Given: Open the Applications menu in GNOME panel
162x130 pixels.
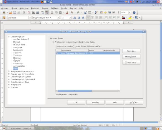Looking at the screenshot, I should [x=12, y=2].
